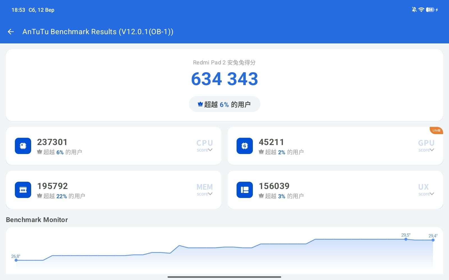Tap the UX score 156039

(x=274, y=186)
